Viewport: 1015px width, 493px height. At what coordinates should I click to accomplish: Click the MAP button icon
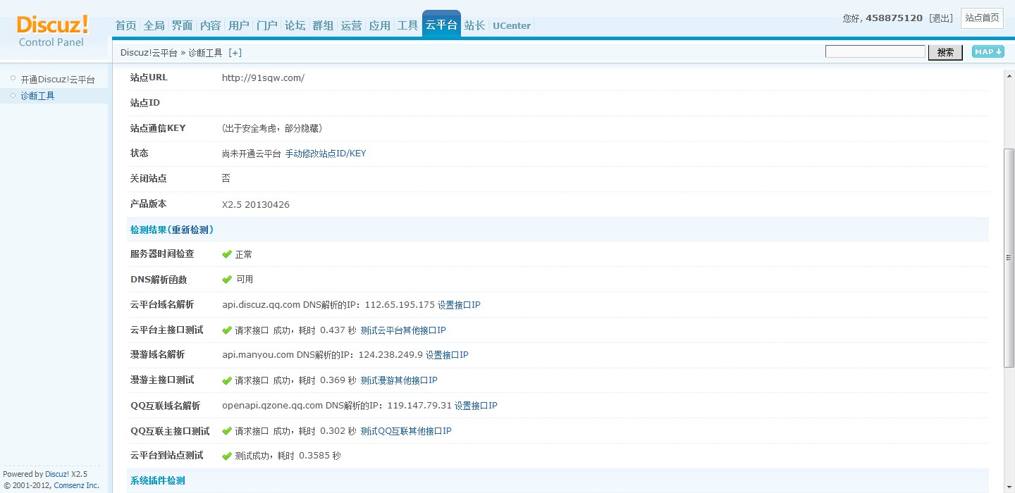(x=988, y=51)
